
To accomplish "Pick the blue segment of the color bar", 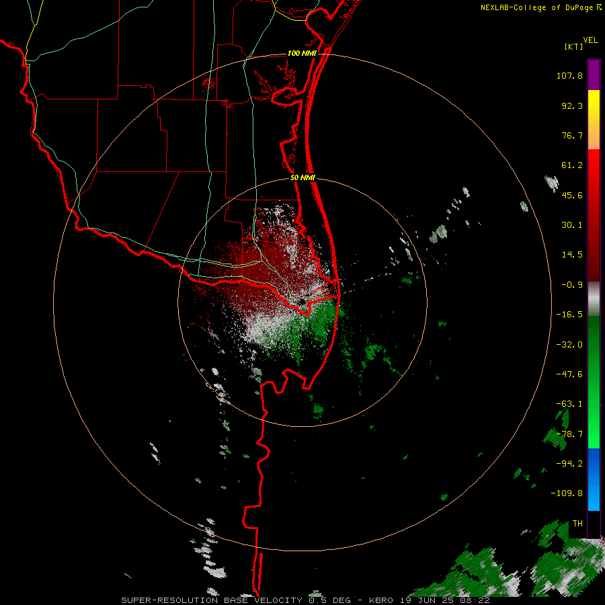I will [x=594, y=479].
